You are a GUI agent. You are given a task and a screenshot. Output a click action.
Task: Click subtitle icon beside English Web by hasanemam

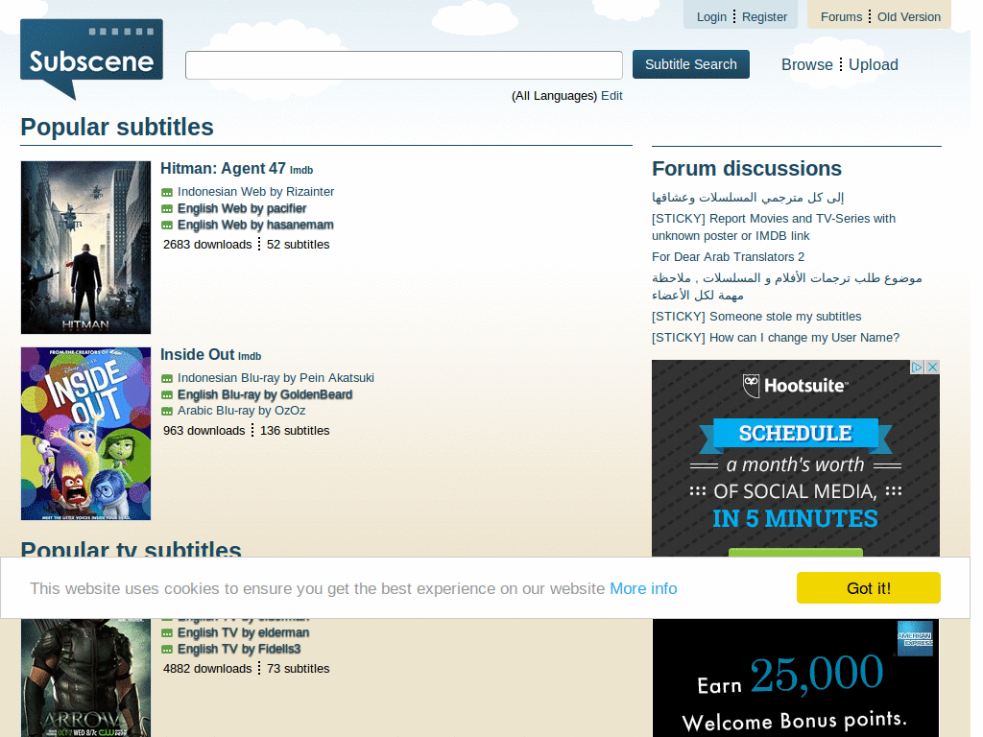tap(167, 225)
